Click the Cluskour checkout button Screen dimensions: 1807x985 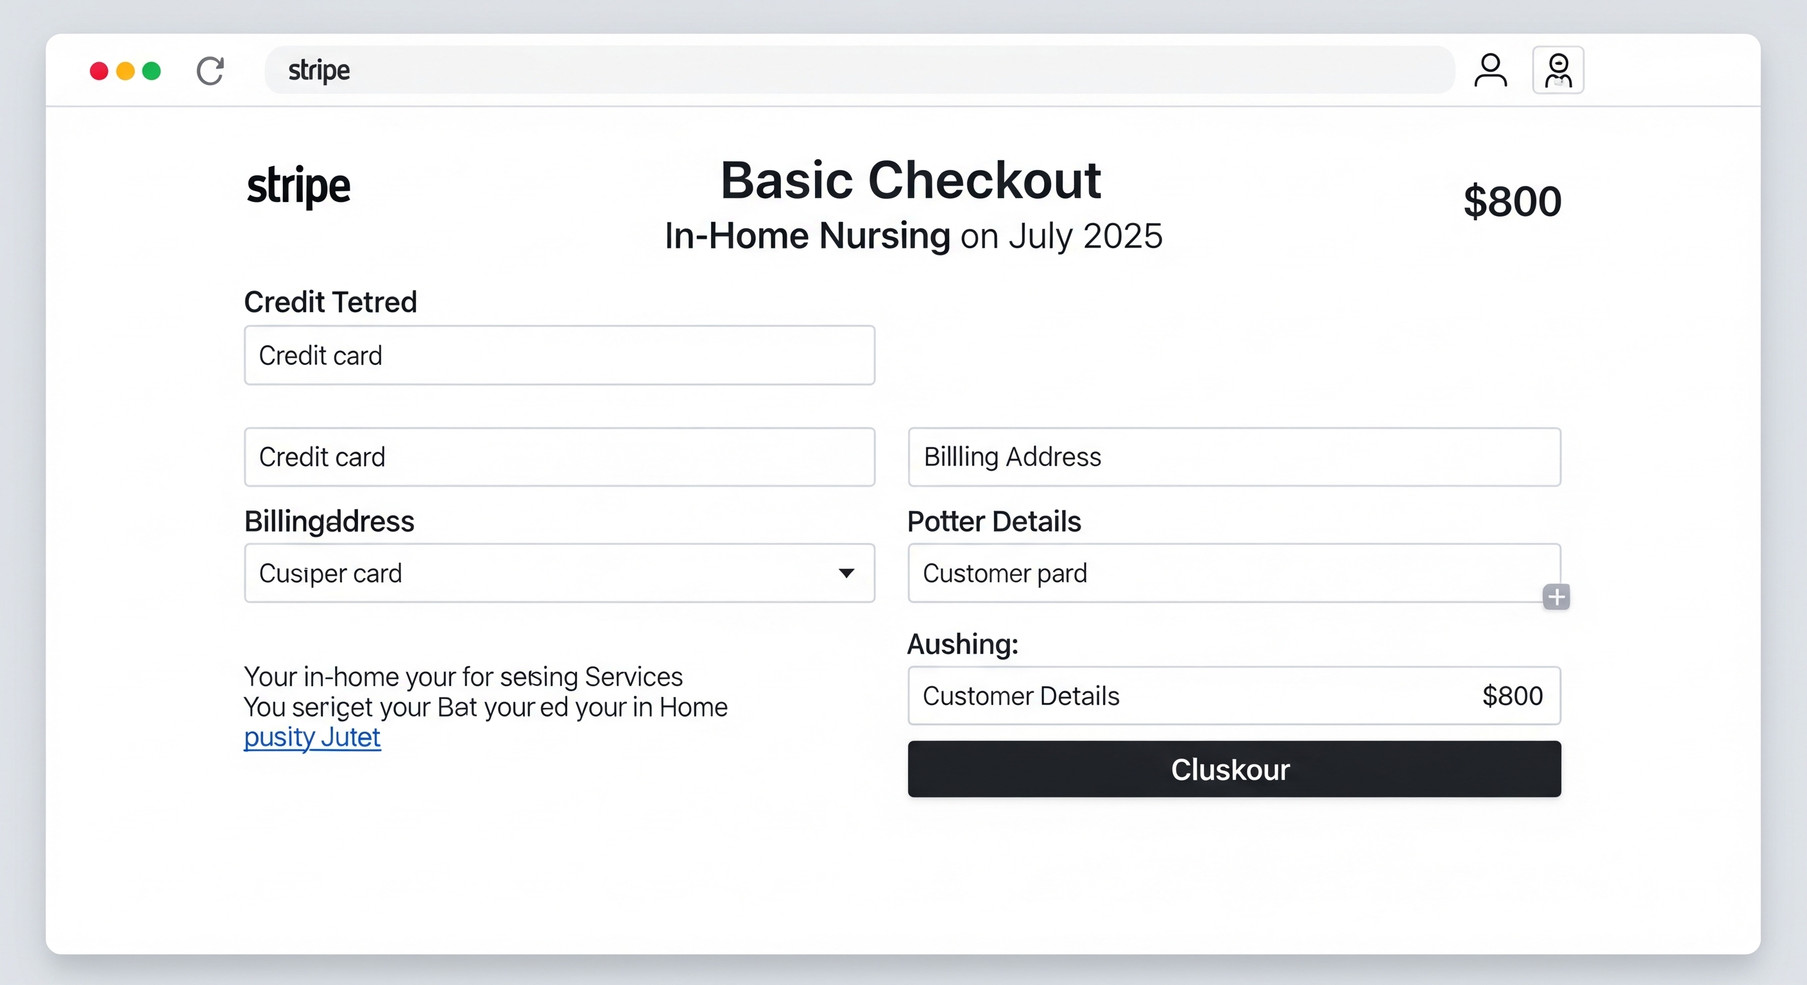click(x=1233, y=769)
